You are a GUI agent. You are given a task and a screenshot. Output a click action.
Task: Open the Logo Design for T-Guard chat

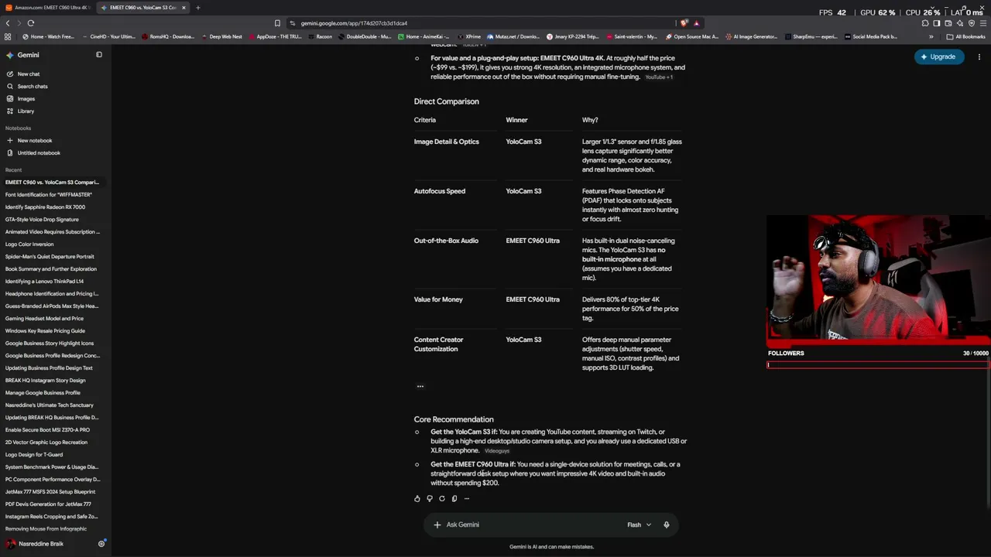coord(34,455)
